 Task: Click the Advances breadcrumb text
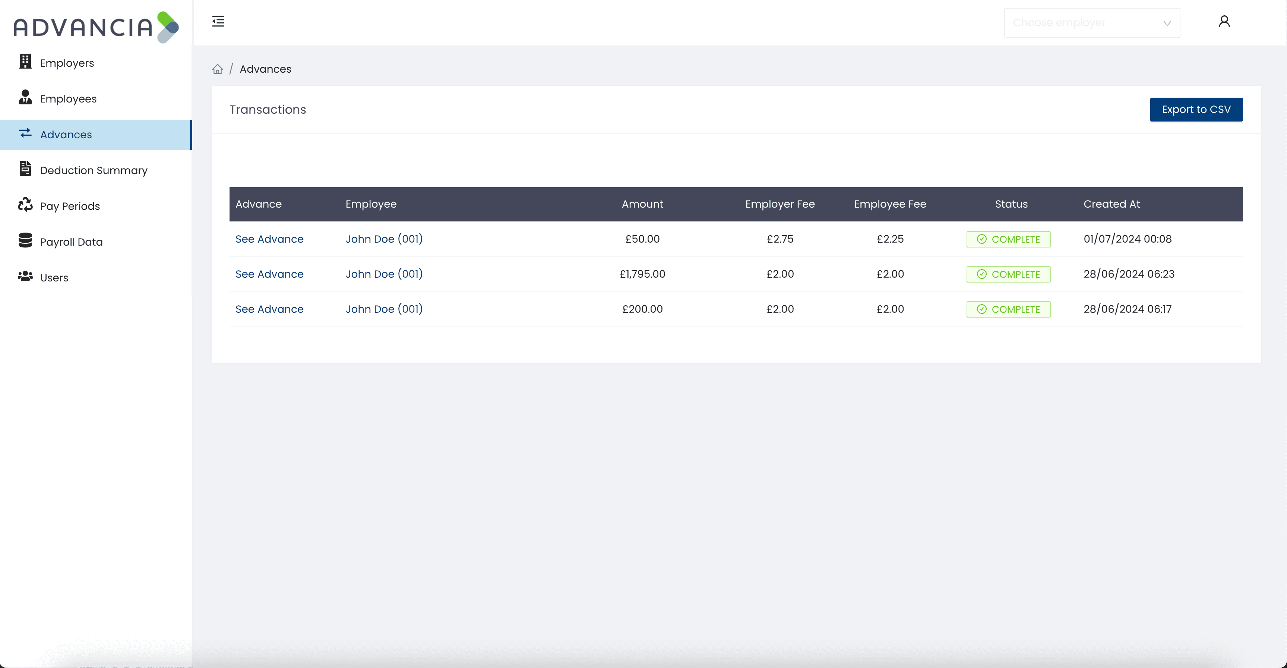coord(265,69)
